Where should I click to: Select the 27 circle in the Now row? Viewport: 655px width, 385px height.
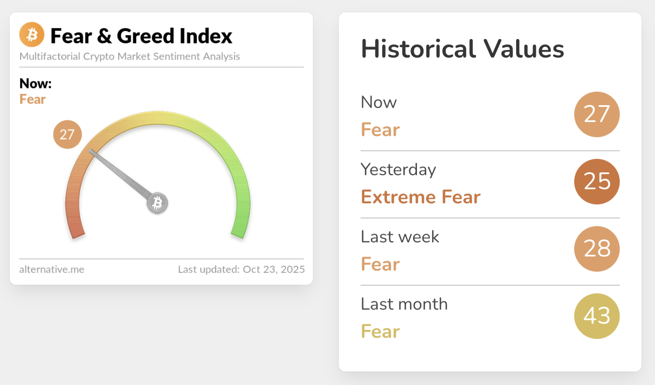tap(596, 114)
